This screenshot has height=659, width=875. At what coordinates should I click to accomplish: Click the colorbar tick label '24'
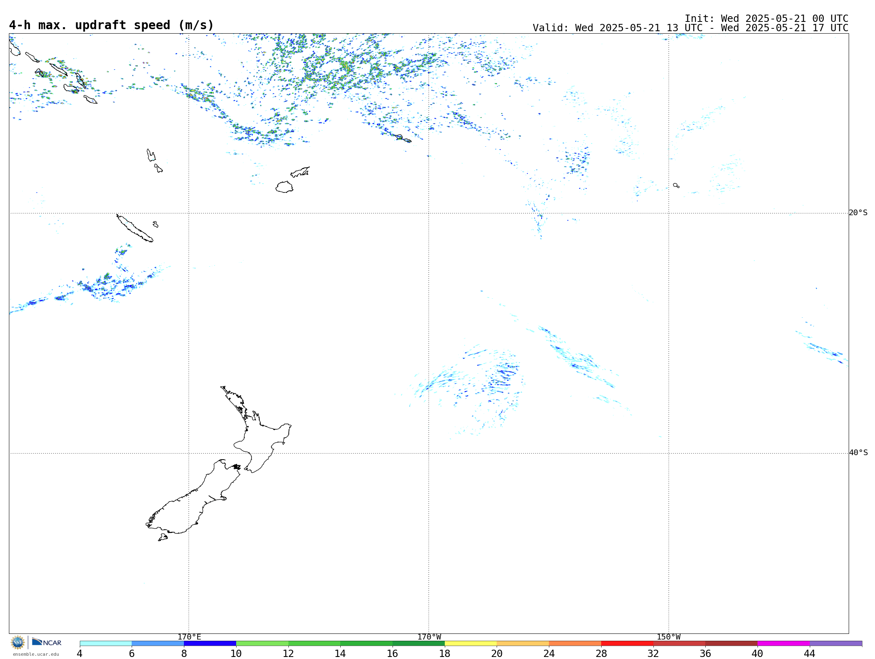click(549, 653)
